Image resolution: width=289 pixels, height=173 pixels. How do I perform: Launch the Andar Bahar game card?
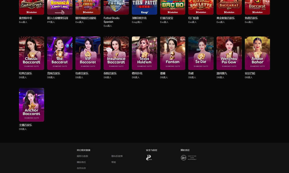tap(257, 53)
